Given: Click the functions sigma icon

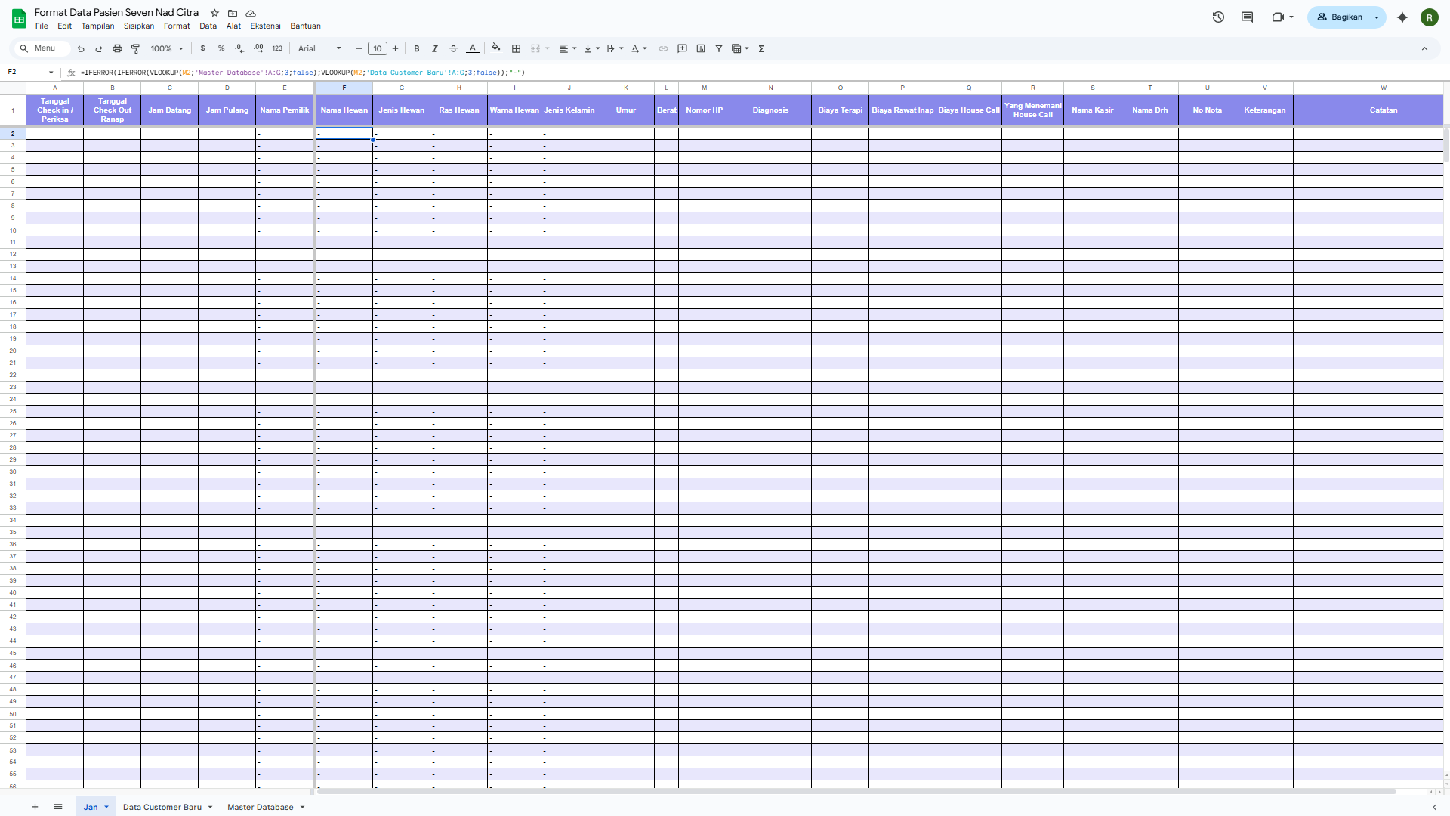Looking at the screenshot, I should click(761, 48).
